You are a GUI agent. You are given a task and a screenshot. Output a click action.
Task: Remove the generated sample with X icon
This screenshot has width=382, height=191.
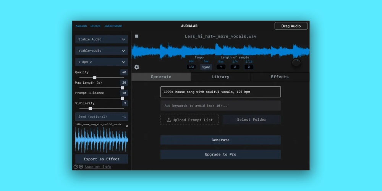coord(127,126)
